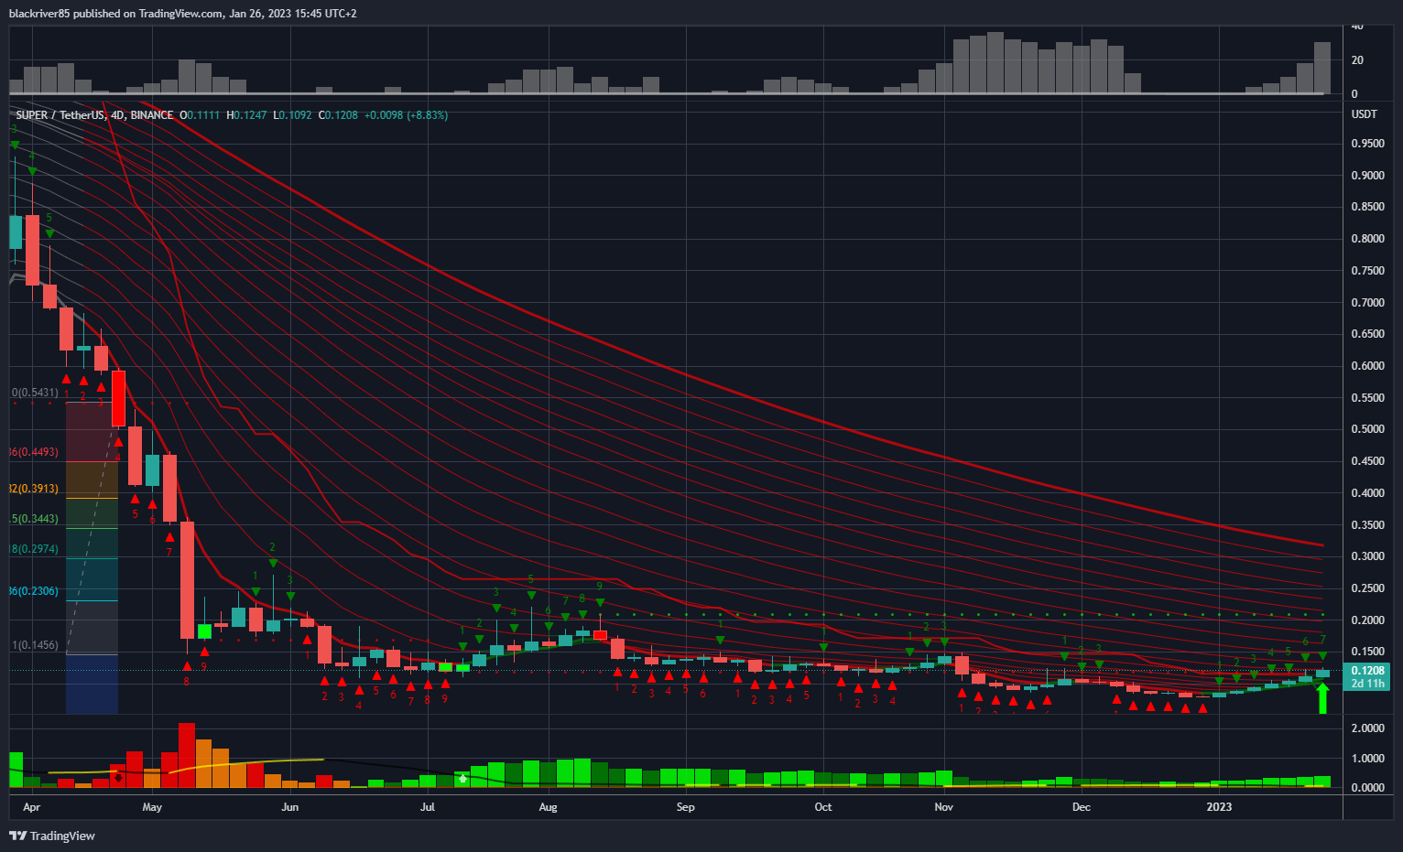
Task: Click the Fibonacci level label 1(0.1456)
Action: 35,645
